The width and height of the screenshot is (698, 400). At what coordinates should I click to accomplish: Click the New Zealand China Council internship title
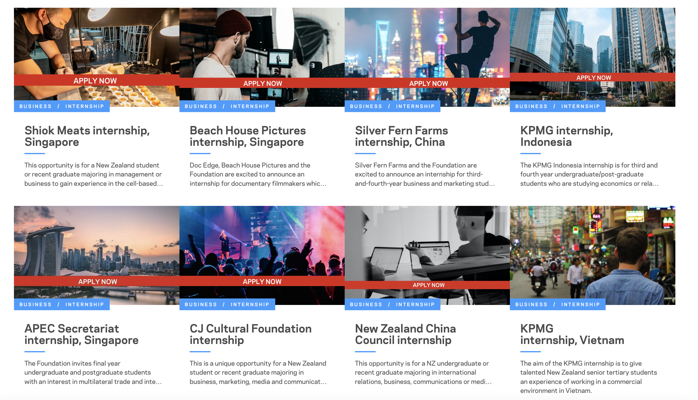click(x=405, y=334)
